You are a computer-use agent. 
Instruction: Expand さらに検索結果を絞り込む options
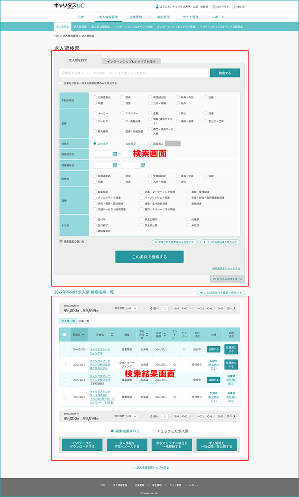(220, 242)
